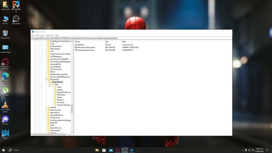Select the LanguagePack key
272x153 pixels.
coord(56,64)
